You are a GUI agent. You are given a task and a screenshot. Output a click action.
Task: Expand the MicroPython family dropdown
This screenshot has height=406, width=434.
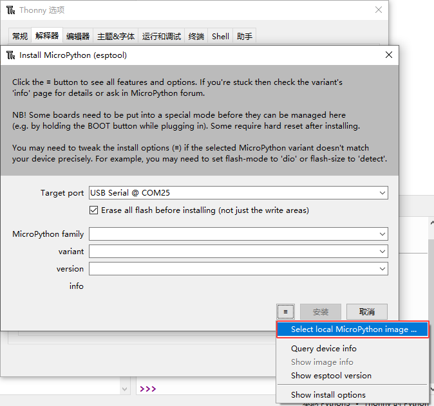pos(382,234)
